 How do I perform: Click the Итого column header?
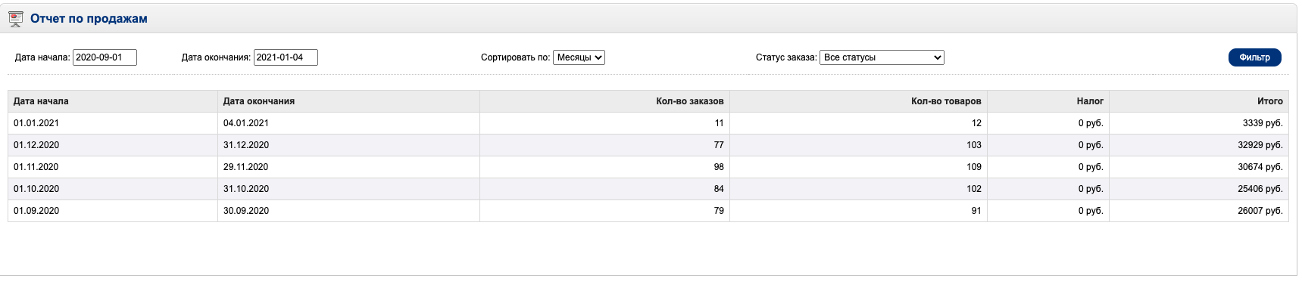coord(1270,101)
